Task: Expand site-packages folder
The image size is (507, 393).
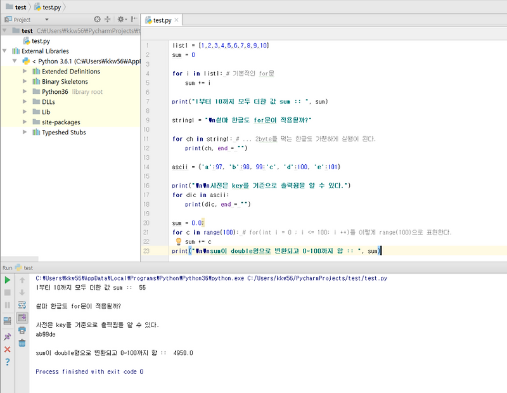Action: (x=25, y=122)
